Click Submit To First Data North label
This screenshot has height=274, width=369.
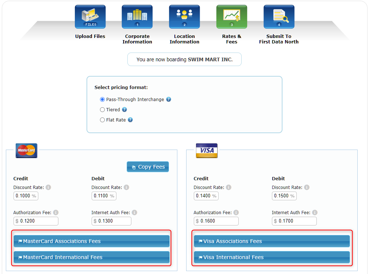click(x=279, y=39)
